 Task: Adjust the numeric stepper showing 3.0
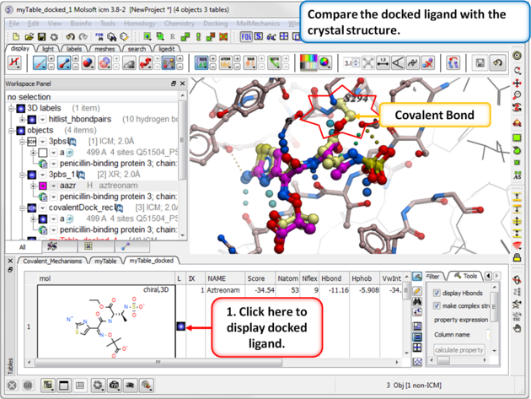point(351,63)
